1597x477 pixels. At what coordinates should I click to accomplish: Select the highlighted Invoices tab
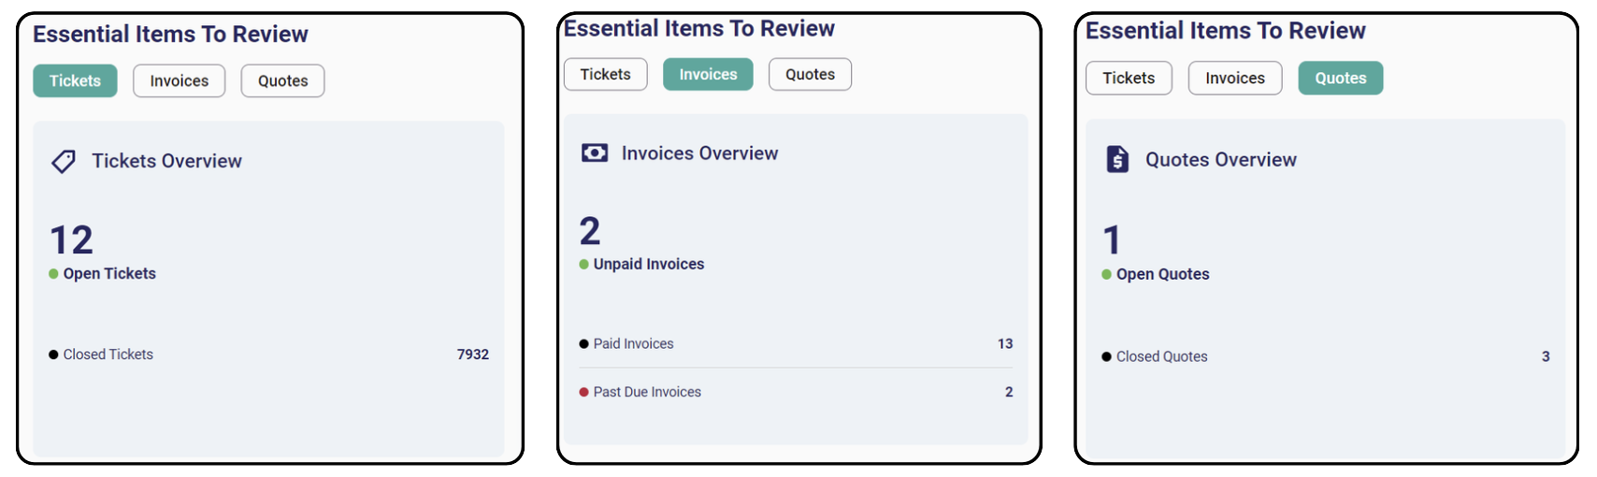[x=708, y=75]
